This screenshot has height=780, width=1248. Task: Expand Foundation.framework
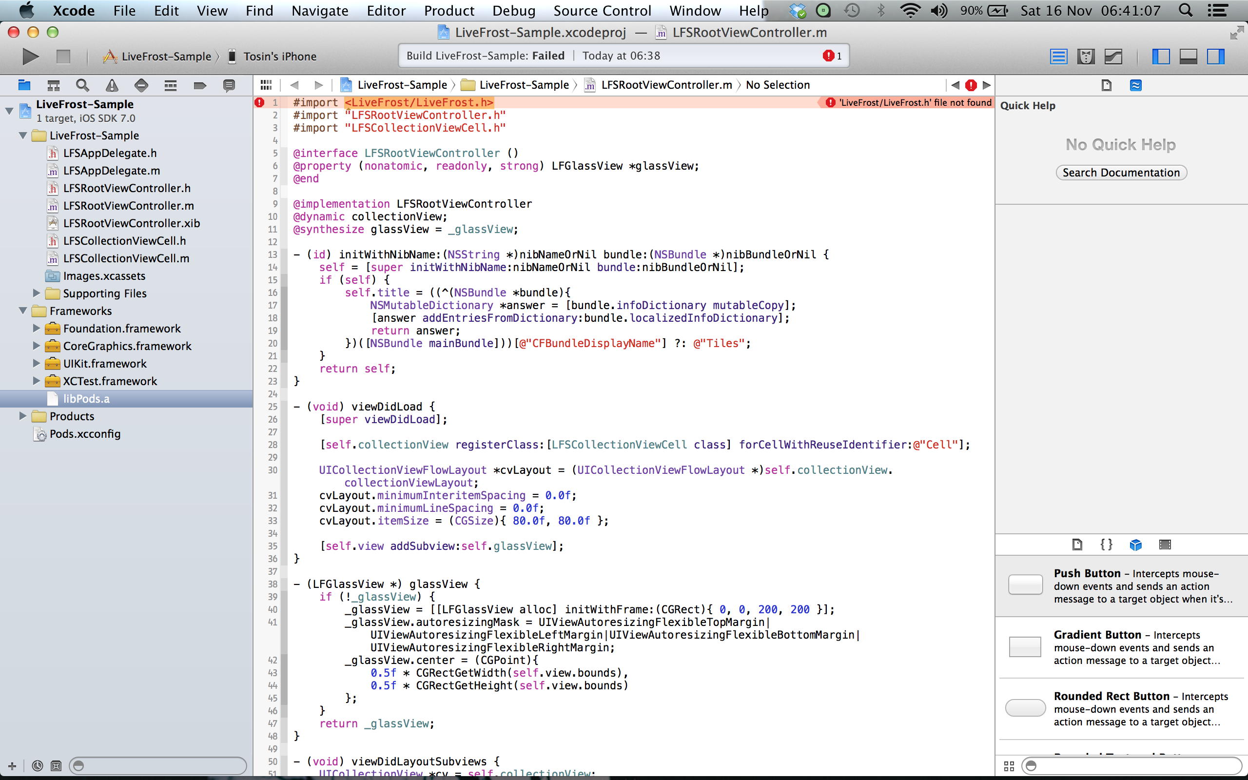point(36,328)
